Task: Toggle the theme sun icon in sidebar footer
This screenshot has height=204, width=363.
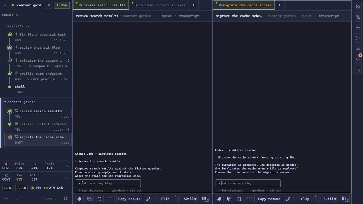Action: (x=6, y=198)
